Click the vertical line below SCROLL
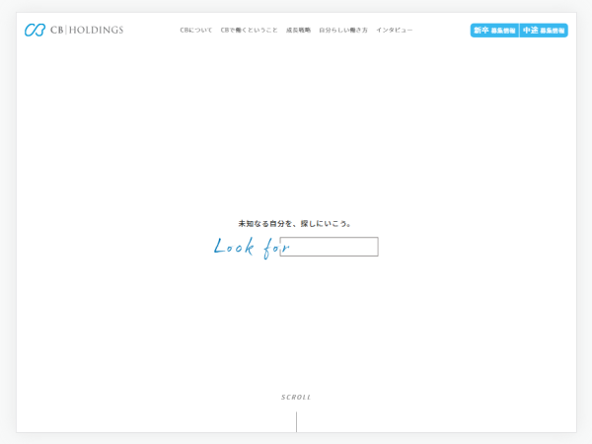The width and height of the screenshot is (592, 444). [296, 421]
